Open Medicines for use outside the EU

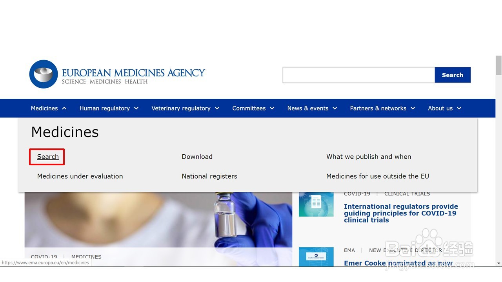[x=378, y=176]
